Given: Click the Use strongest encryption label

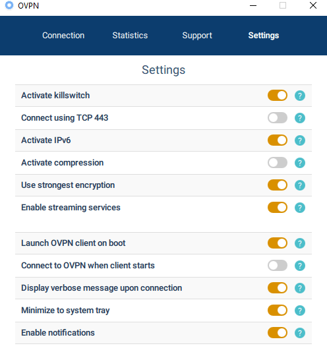Looking at the screenshot, I should pyautogui.click(x=68, y=185).
